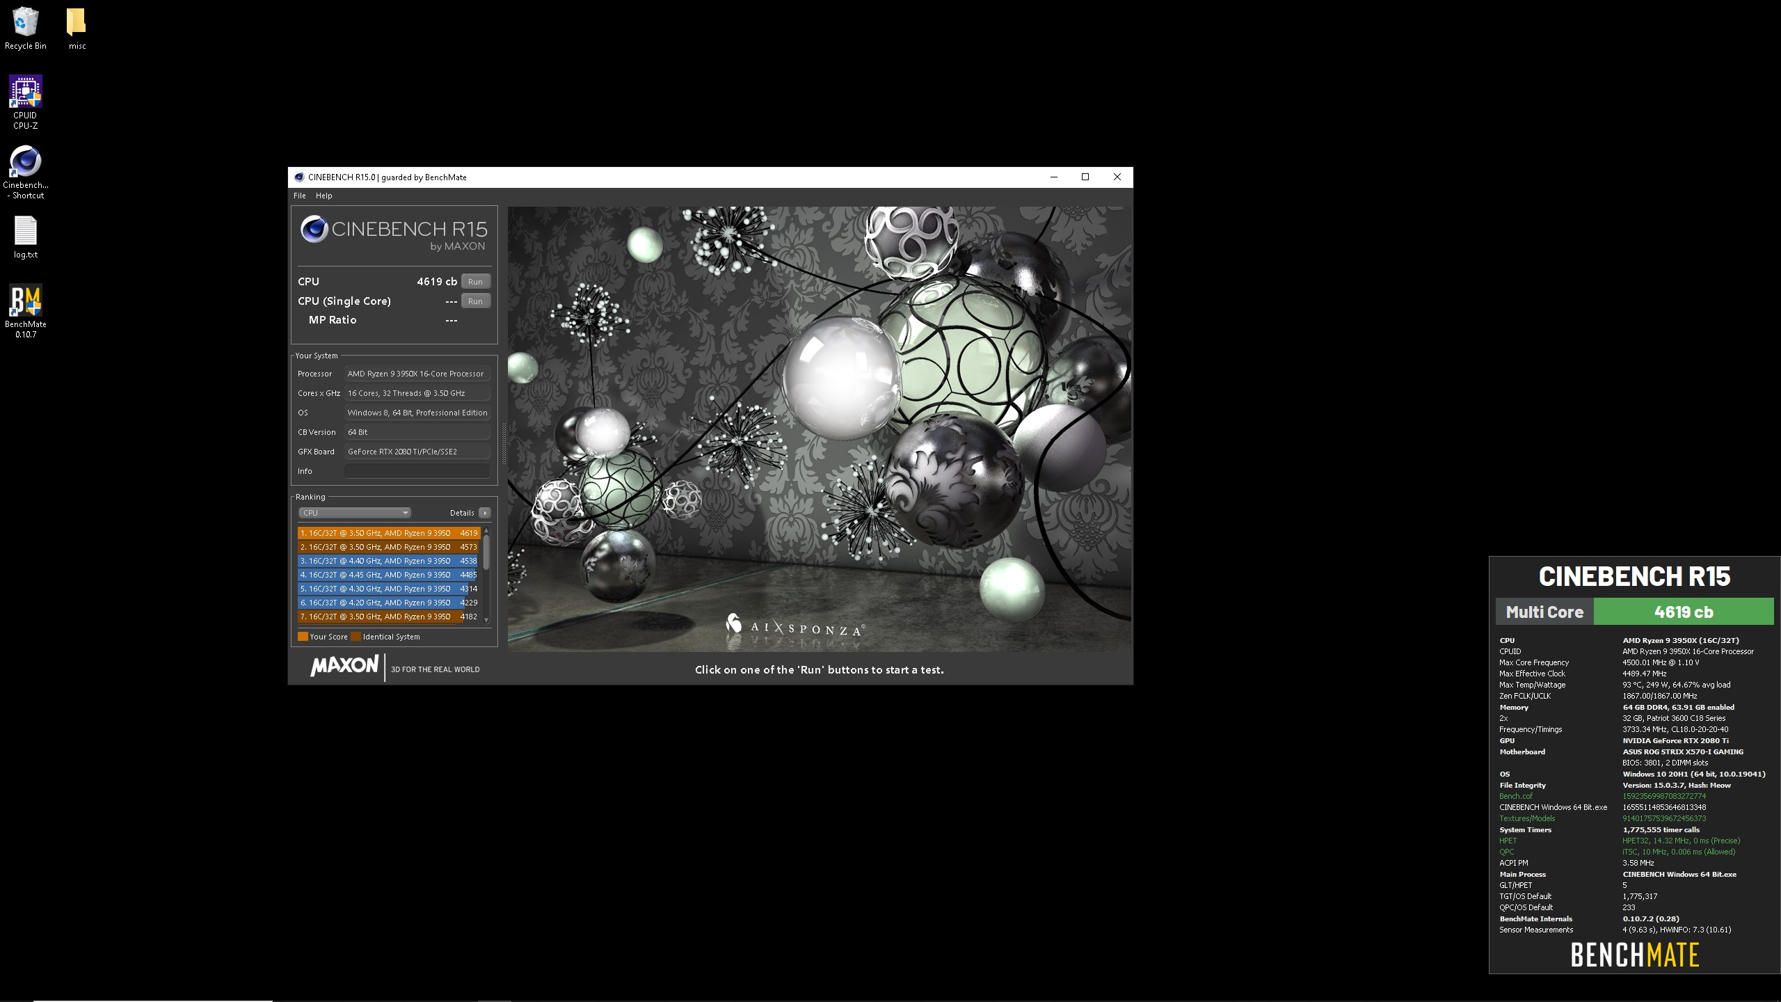
Task: Open log.txt file on desktop
Action: 26,237
